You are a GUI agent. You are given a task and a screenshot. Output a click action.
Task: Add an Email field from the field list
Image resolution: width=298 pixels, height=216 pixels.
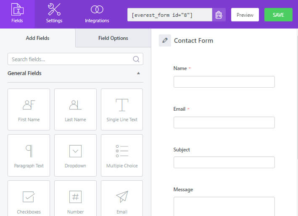tap(122, 198)
